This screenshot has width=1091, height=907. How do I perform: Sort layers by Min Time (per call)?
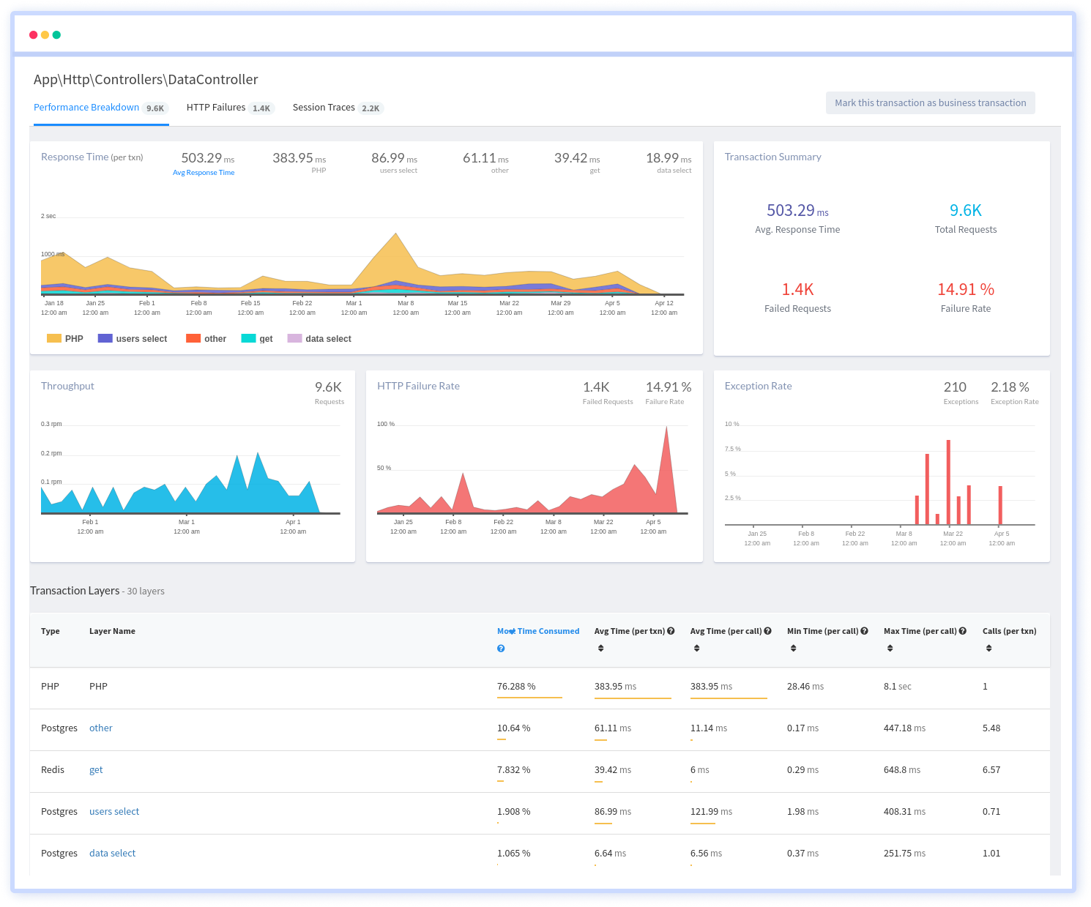point(793,648)
